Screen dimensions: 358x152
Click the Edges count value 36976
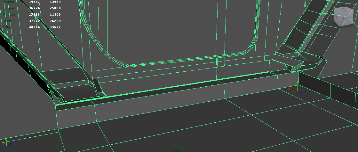click(35, 8)
